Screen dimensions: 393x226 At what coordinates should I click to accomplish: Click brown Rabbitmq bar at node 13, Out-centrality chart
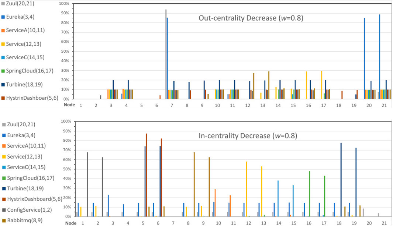coord(269,85)
